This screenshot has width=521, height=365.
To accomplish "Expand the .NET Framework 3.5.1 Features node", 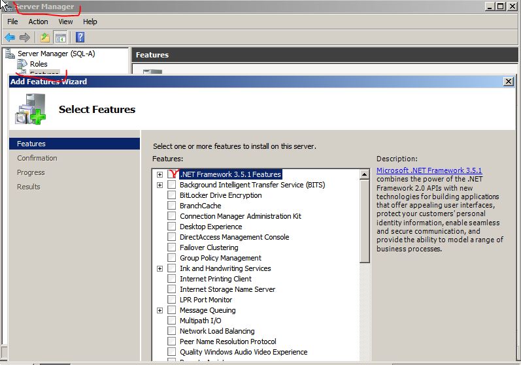I will (x=160, y=174).
